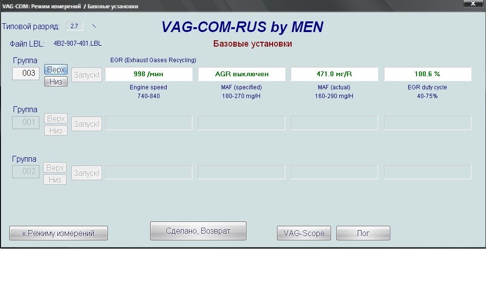The width and height of the screenshot is (486, 303).
Task: Click the Верх button for group 001
Action: tap(55, 118)
